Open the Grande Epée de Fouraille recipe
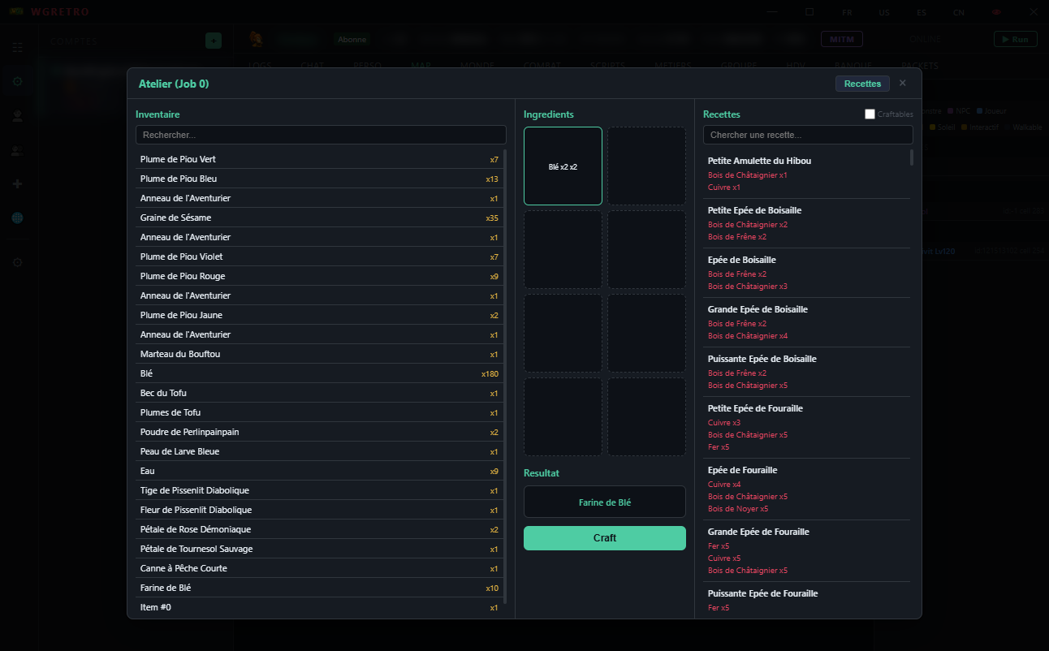 pos(806,550)
